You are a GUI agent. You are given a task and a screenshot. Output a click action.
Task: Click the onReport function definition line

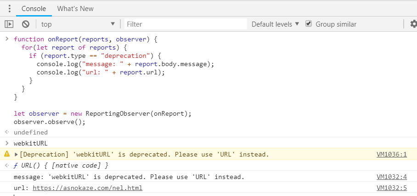[85, 39]
